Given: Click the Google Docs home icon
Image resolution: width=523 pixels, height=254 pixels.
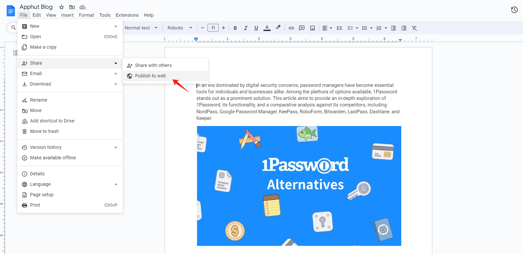Looking at the screenshot, I should [x=11, y=11].
